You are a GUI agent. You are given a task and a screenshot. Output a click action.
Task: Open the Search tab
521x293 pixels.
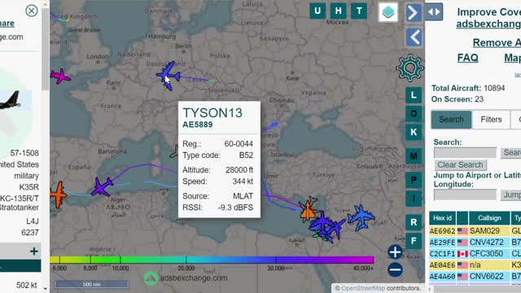coord(451,120)
